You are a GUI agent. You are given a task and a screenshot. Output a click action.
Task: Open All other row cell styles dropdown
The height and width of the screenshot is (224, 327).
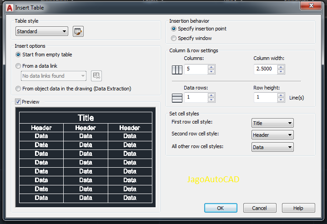tap(272, 147)
